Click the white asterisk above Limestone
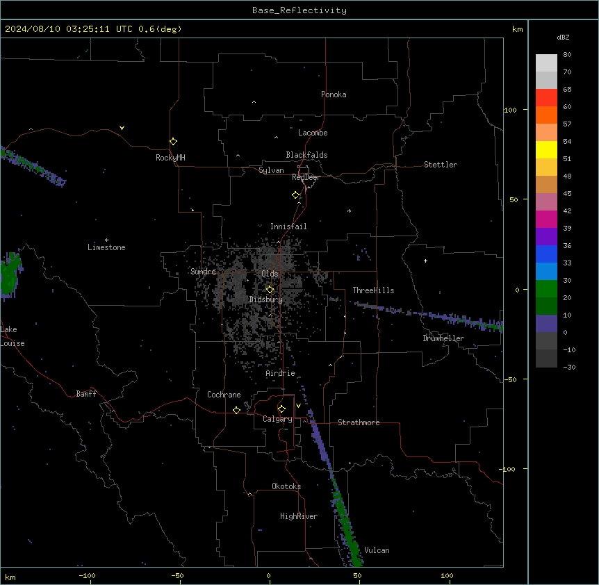 [106, 240]
